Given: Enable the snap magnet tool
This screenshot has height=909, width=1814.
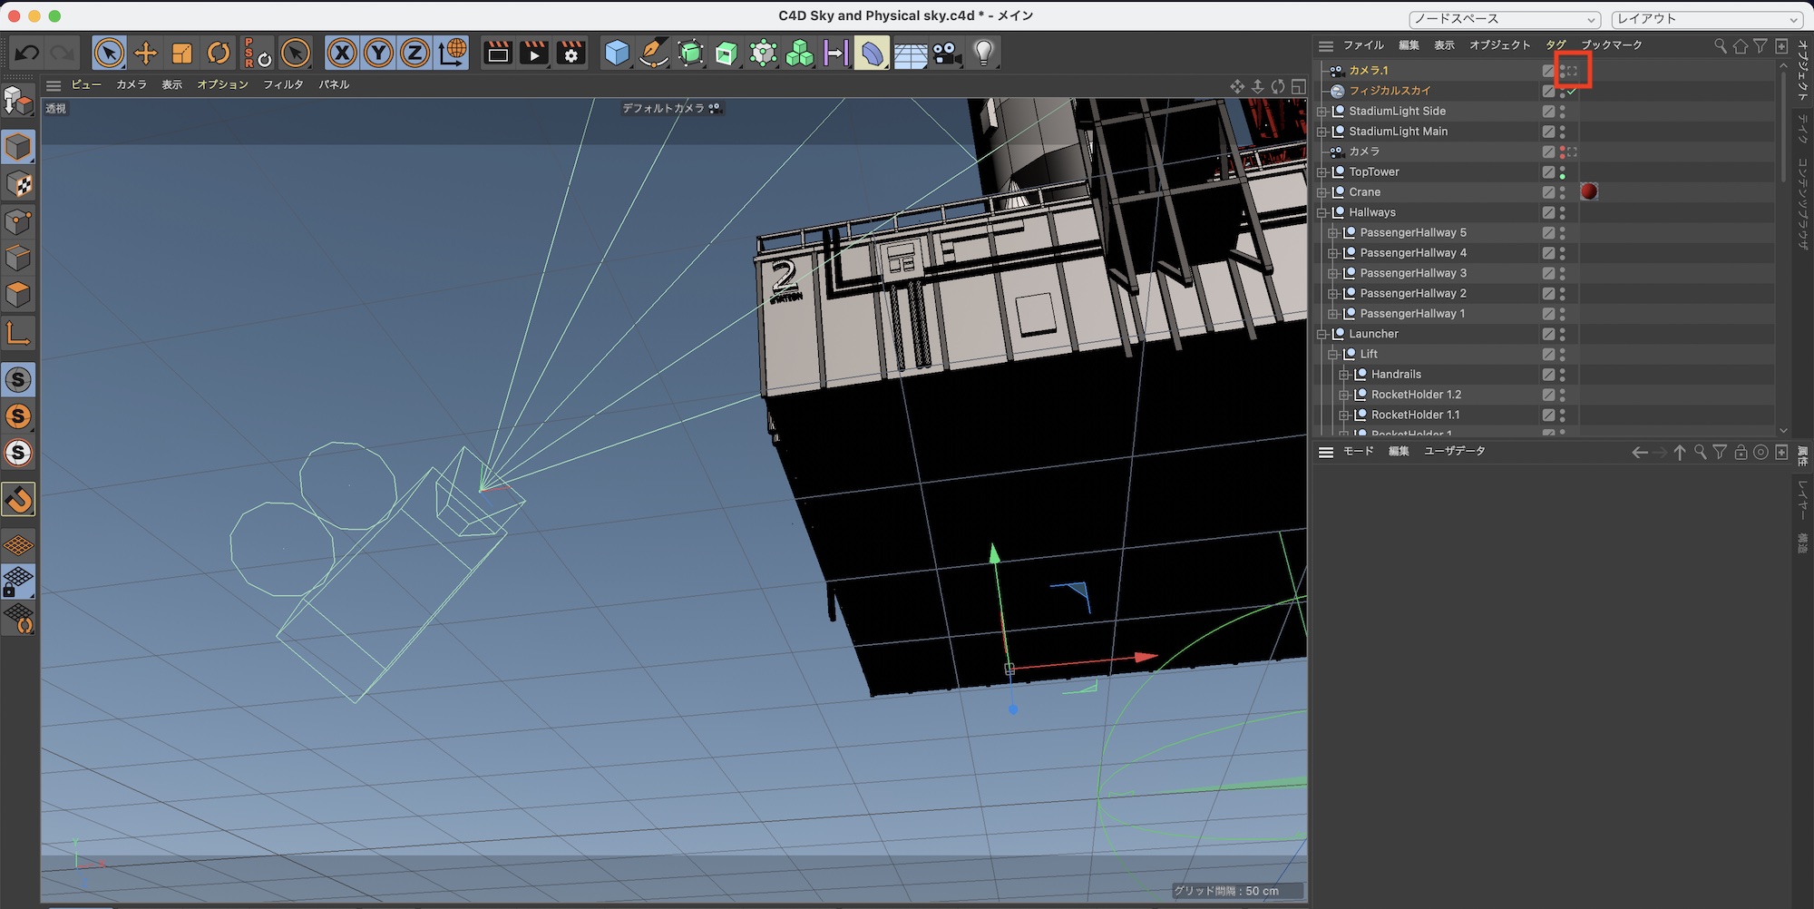Looking at the screenshot, I should (x=19, y=499).
